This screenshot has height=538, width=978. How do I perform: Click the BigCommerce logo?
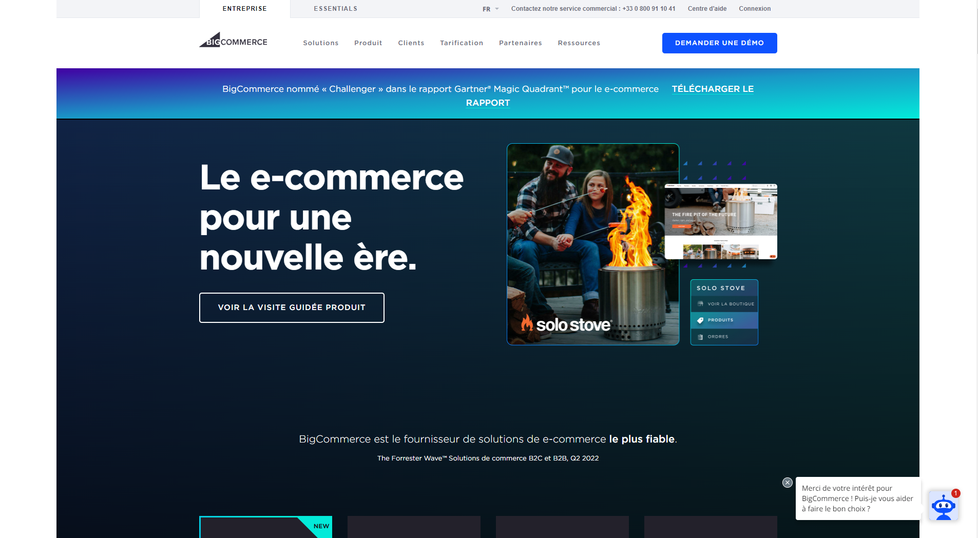pyautogui.click(x=233, y=41)
